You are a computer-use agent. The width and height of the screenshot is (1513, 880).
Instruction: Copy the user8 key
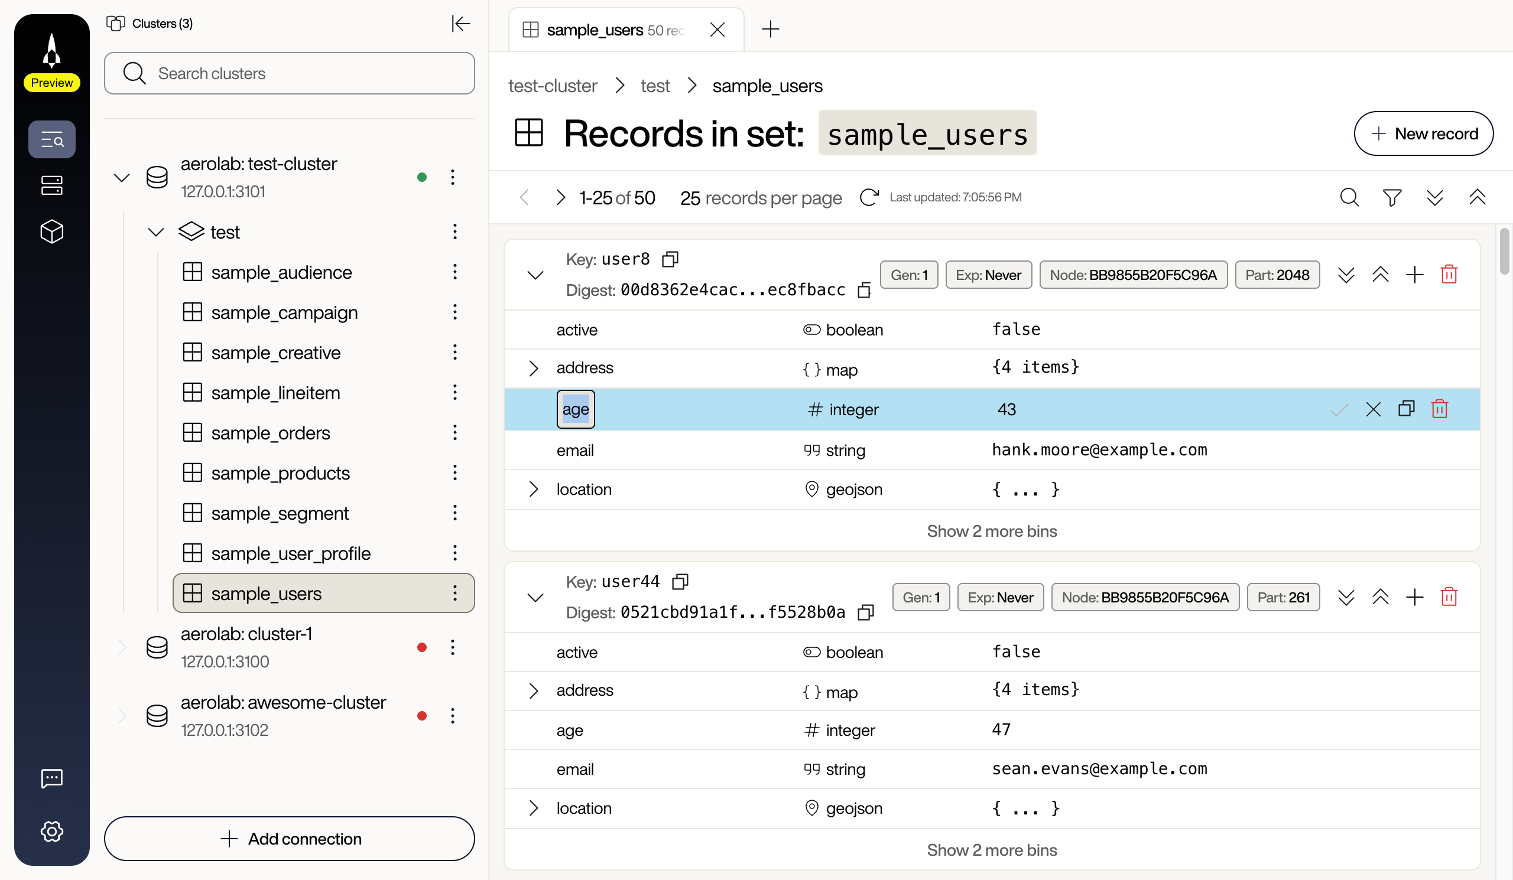coord(670,259)
